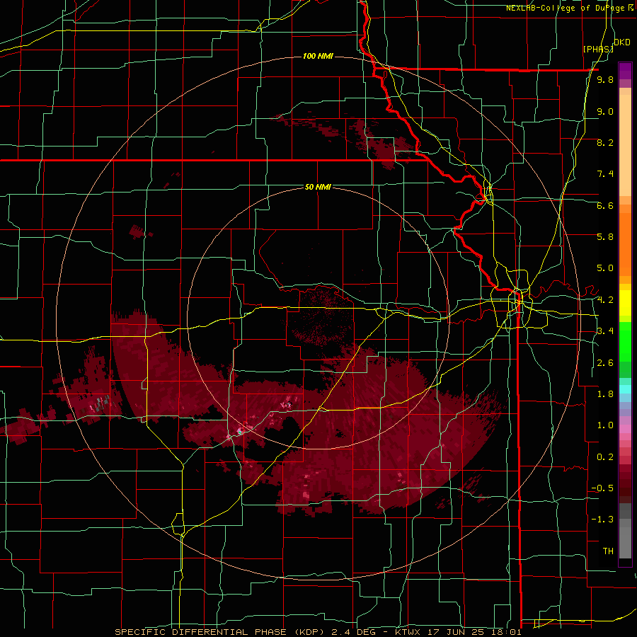637x637 pixels.
Task: Click the "50 NMI" range ring label
Action: click(x=318, y=187)
